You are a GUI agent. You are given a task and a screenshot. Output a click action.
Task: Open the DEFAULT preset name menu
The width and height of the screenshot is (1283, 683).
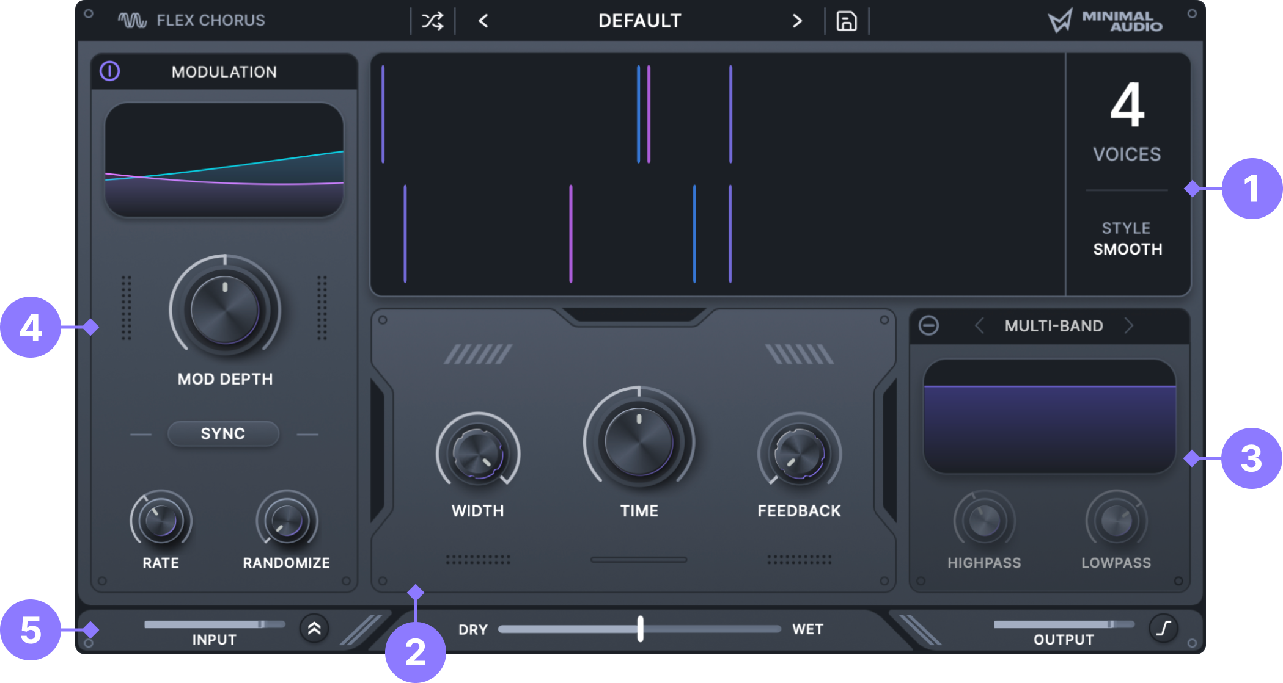(639, 21)
